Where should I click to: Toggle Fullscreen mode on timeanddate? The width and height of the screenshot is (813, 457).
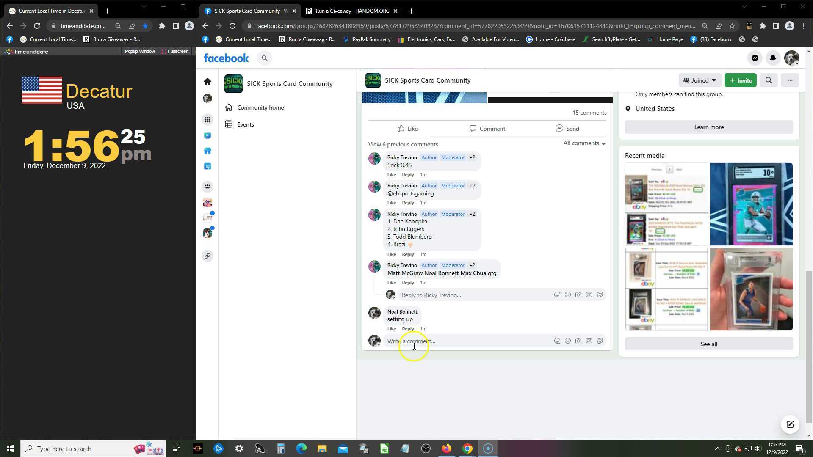(x=175, y=51)
